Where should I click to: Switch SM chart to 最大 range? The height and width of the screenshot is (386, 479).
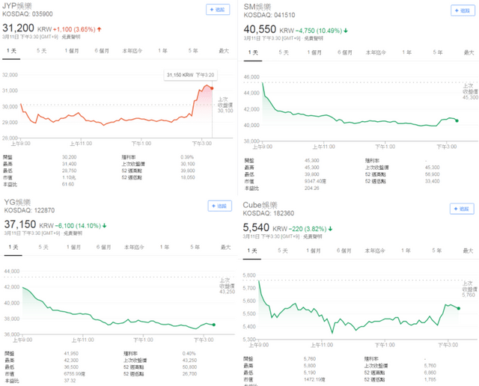(x=468, y=52)
